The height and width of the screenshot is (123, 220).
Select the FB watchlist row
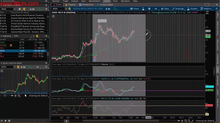click(23, 53)
